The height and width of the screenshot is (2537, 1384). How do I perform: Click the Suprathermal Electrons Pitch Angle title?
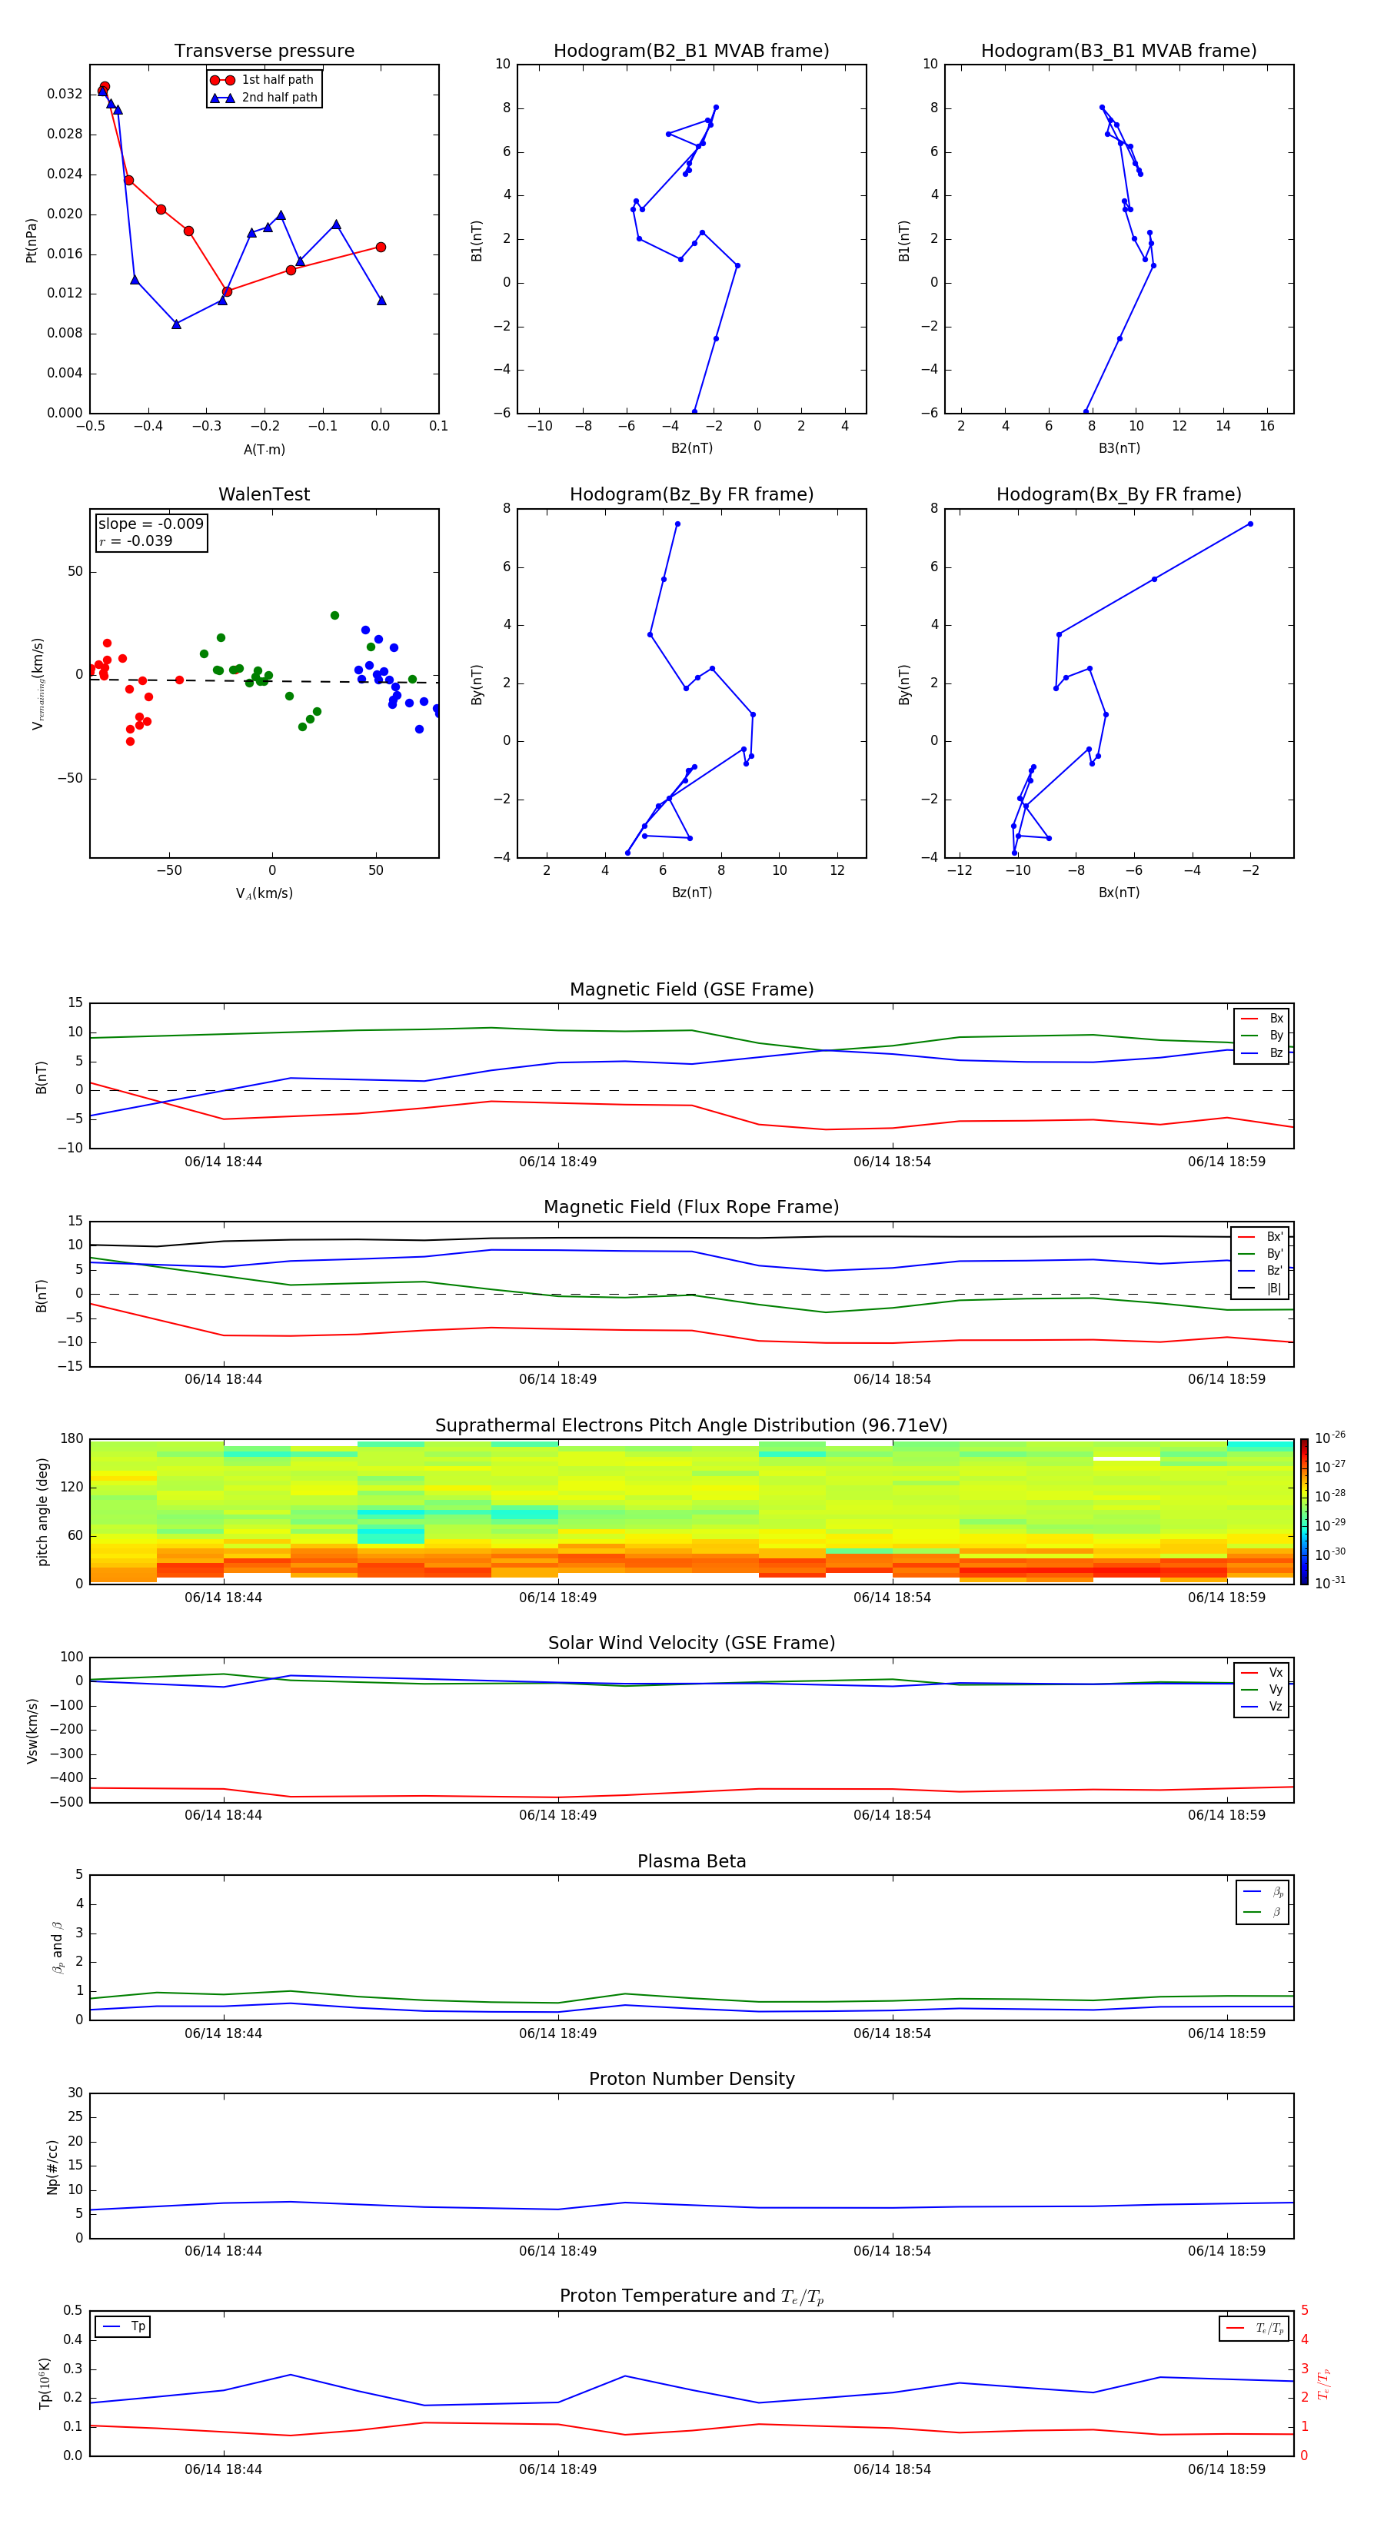click(x=691, y=1426)
